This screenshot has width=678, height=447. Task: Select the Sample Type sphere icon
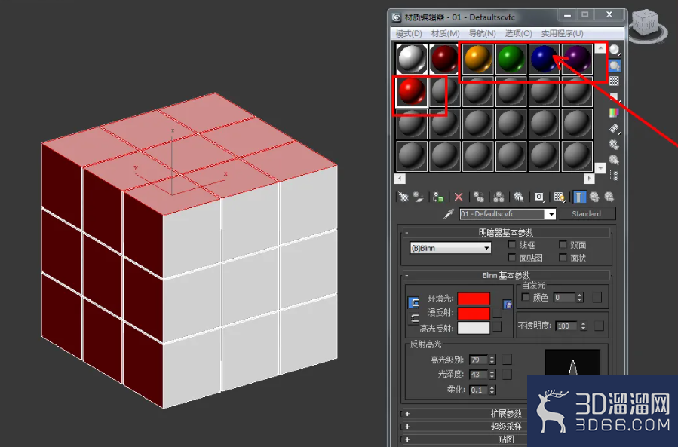pyautogui.click(x=615, y=51)
